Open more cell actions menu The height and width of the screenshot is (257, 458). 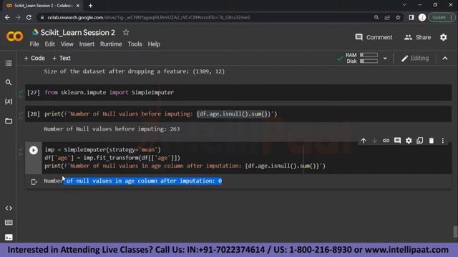tap(443, 141)
